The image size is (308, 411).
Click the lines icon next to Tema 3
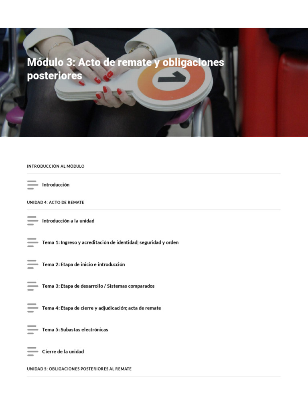tap(32, 286)
